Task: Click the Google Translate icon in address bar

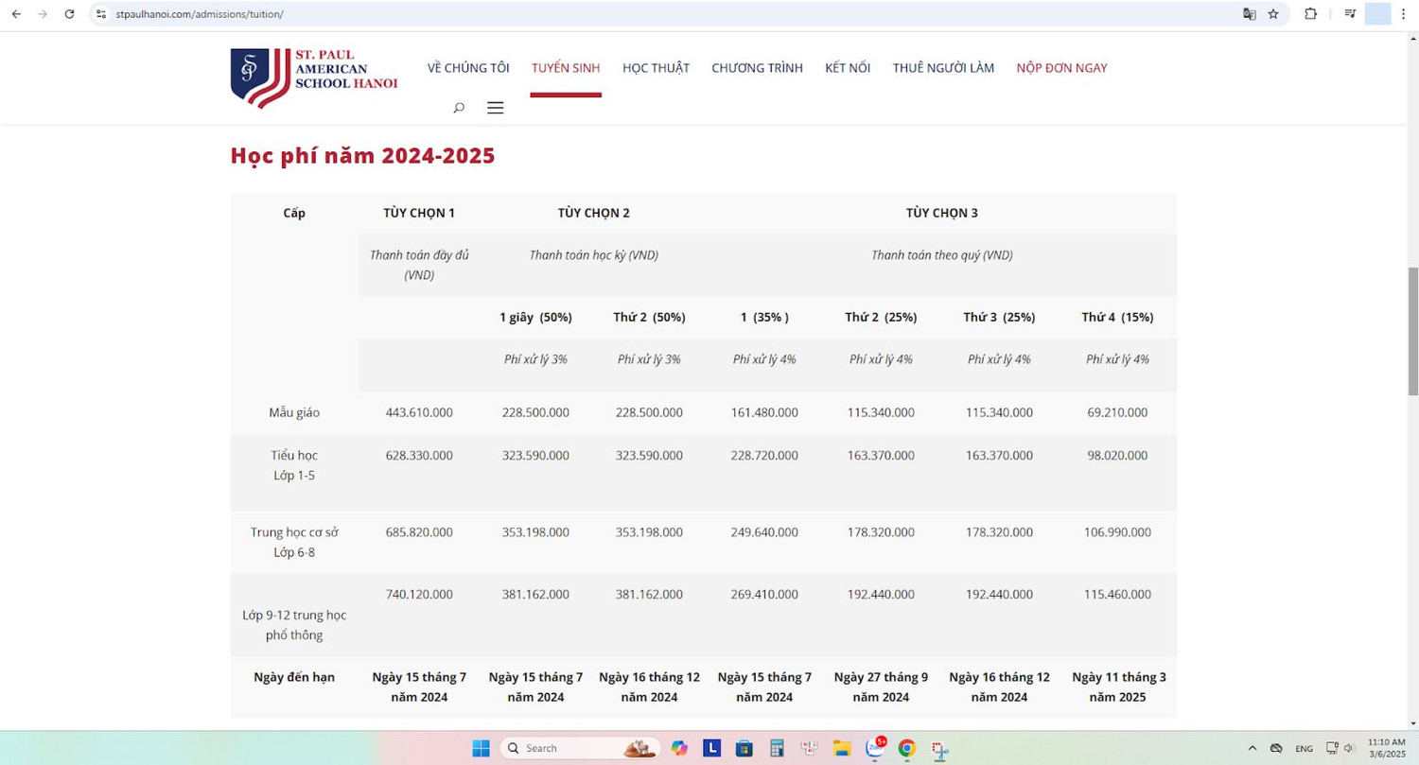Action: 1250,14
